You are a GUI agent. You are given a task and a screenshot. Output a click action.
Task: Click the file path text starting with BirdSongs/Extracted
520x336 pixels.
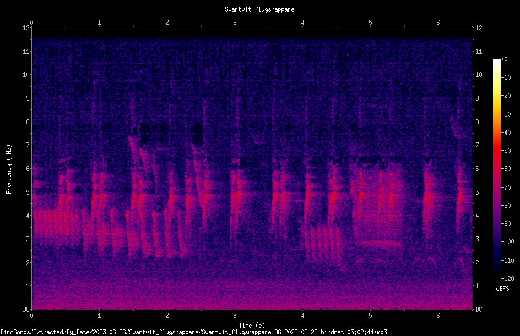(193, 332)
